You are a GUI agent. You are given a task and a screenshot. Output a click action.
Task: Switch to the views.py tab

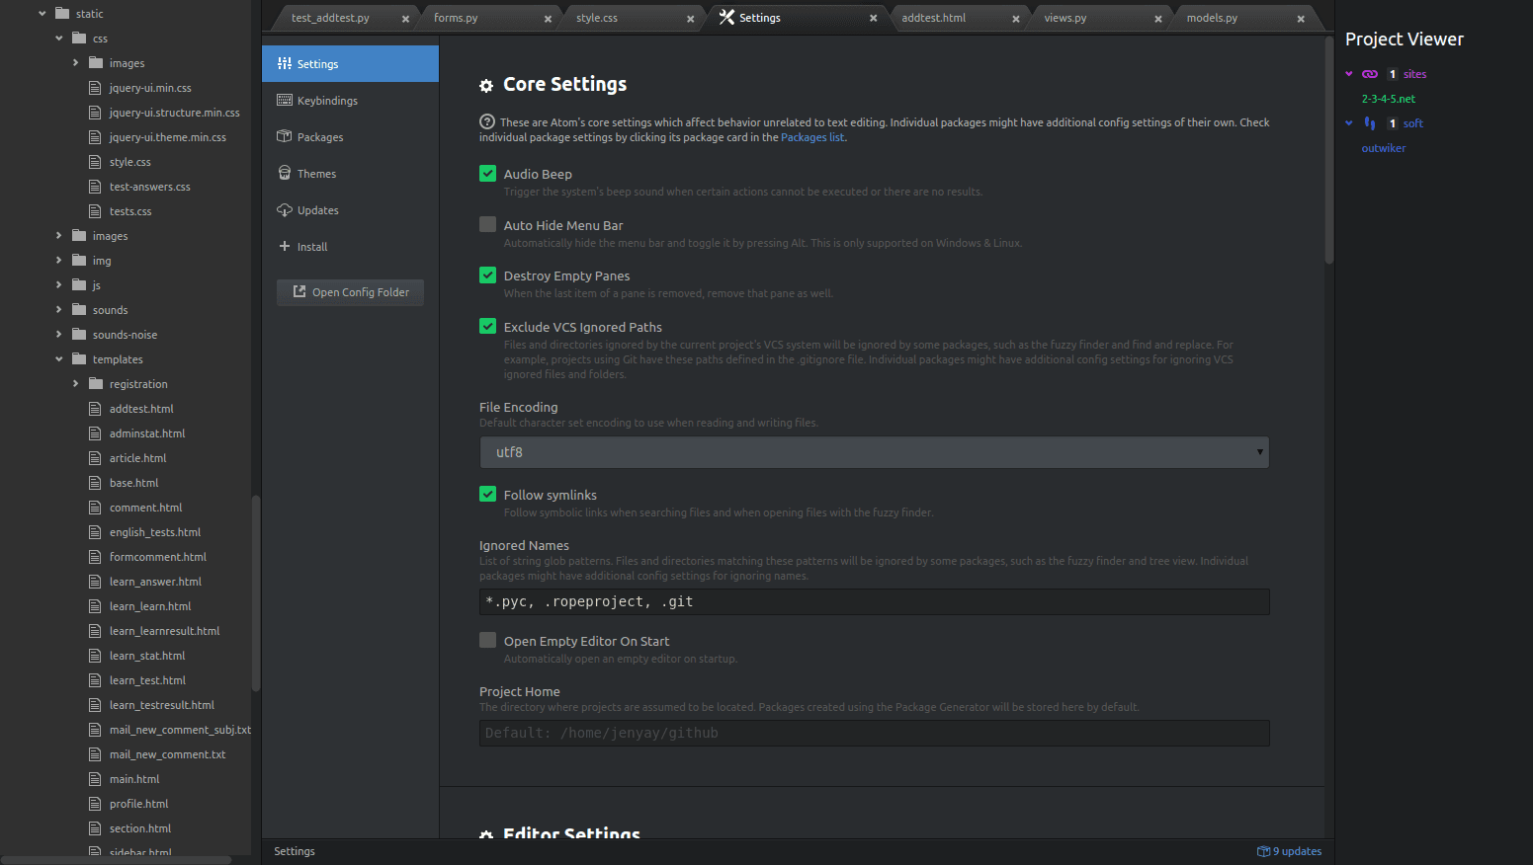tap(1065, 18)
